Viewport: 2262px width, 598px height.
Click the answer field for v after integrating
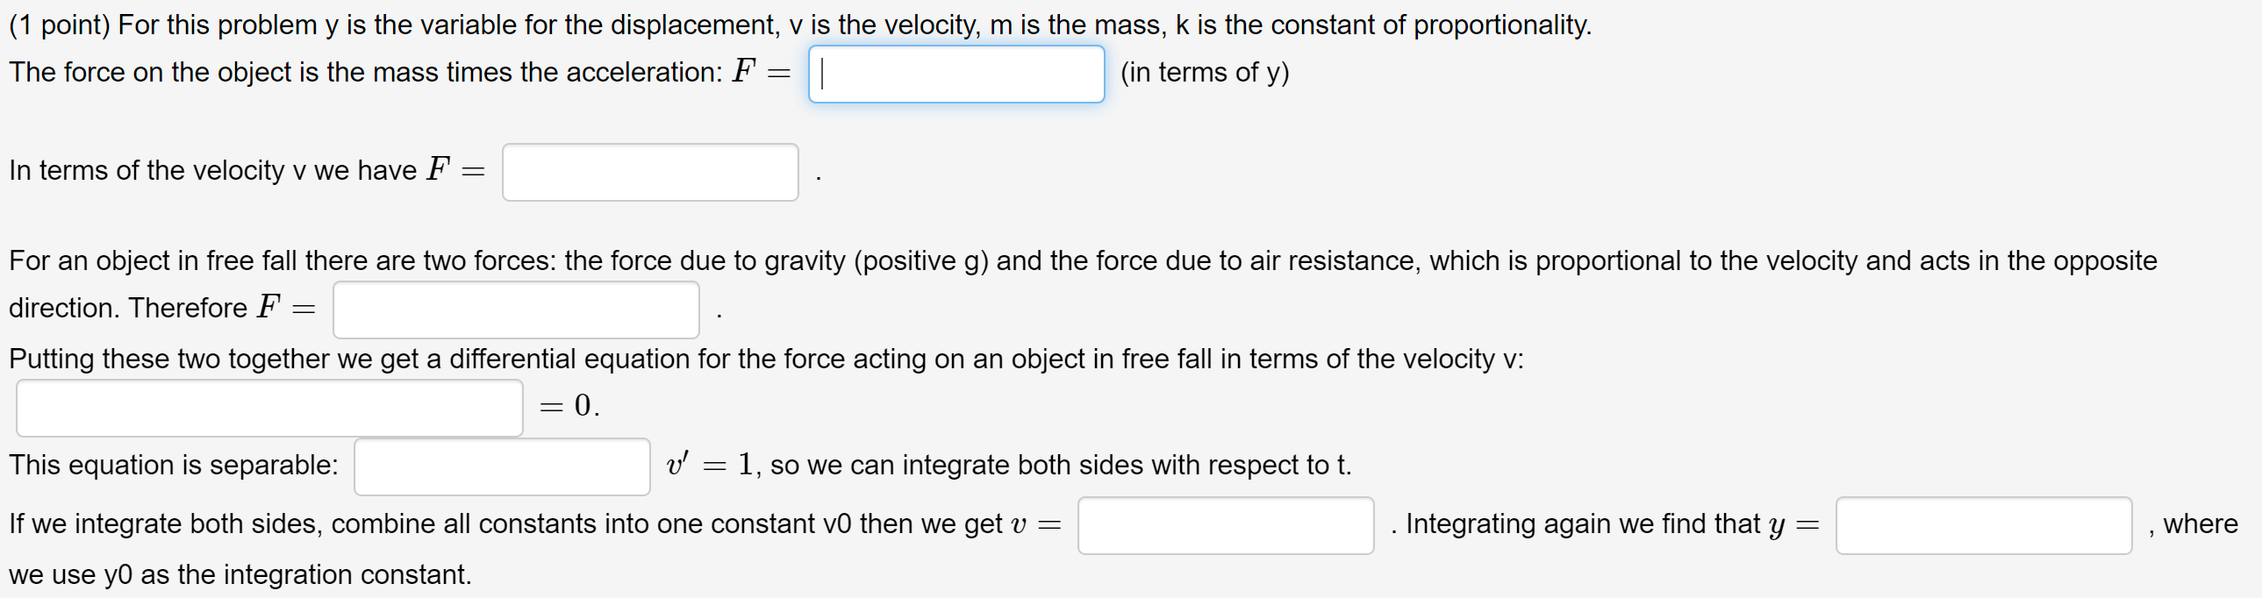pyautogui.click(x=1226, y=525)
